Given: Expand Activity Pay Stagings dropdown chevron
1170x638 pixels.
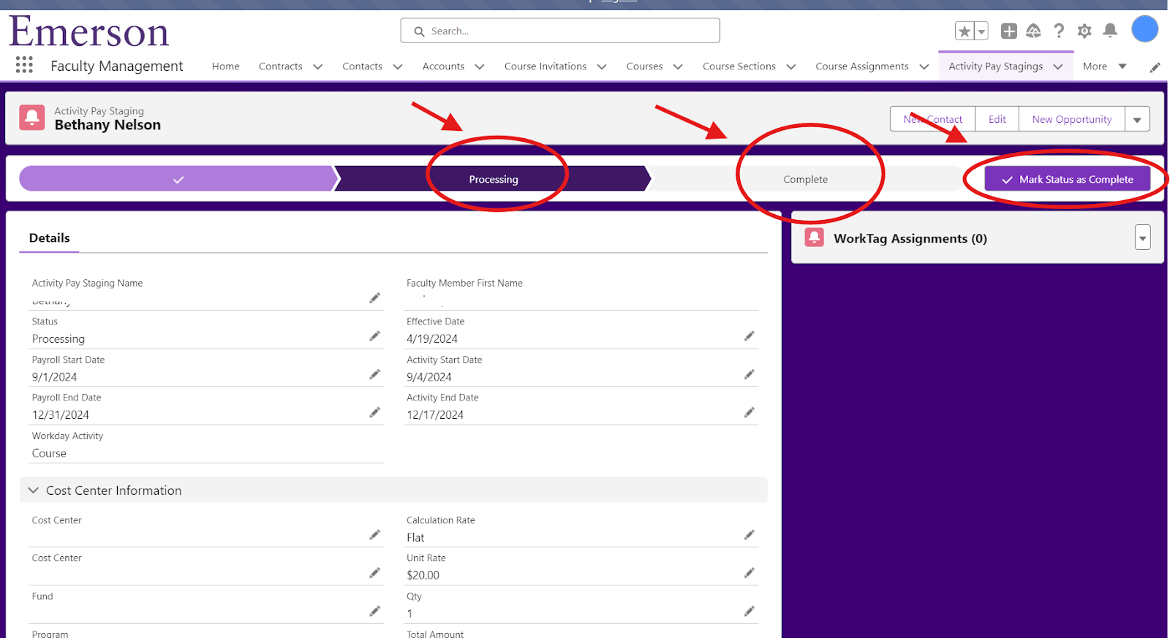Looking at the screenshot, I should (1058, 67).
